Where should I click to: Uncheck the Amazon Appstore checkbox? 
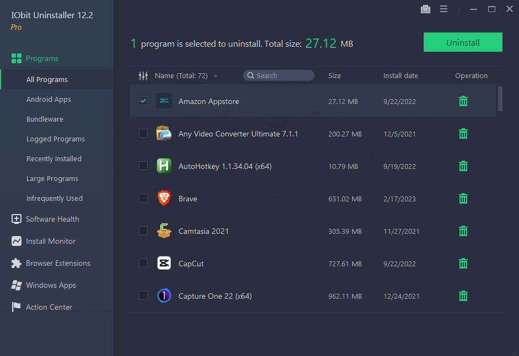(x=143, y=101)
